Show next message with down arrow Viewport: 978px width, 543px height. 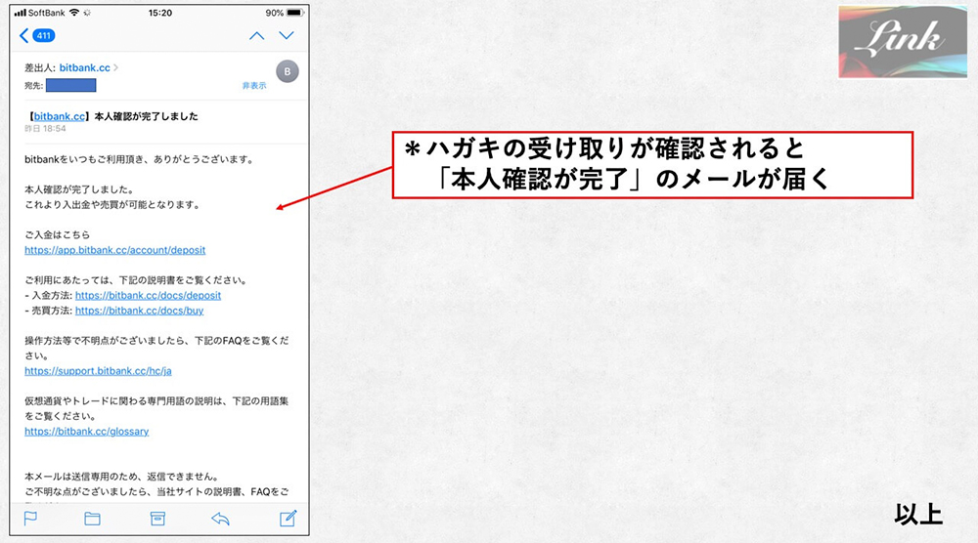click(x=287, y=35)
